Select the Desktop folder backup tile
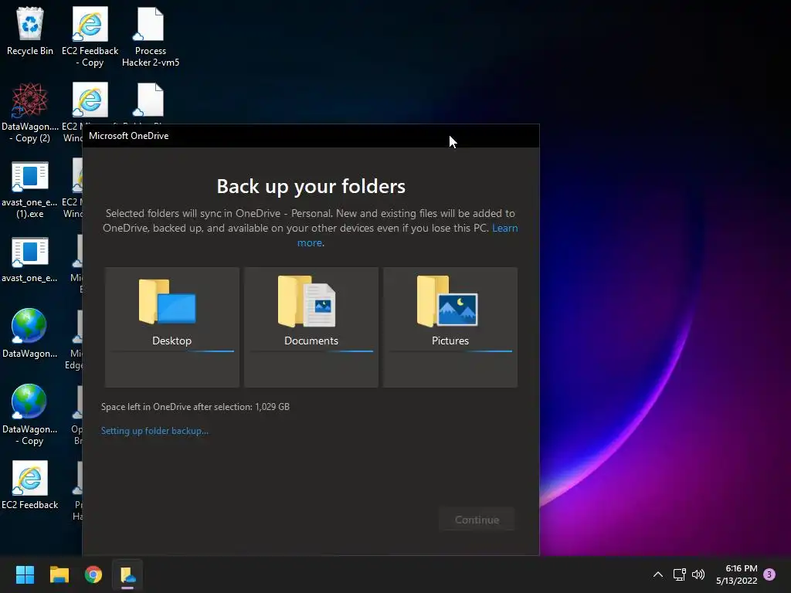 coord(172,327)
